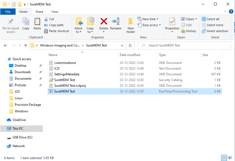235x161 pixels.
Task: Switch to Large icons view layout
Action: 230,158
